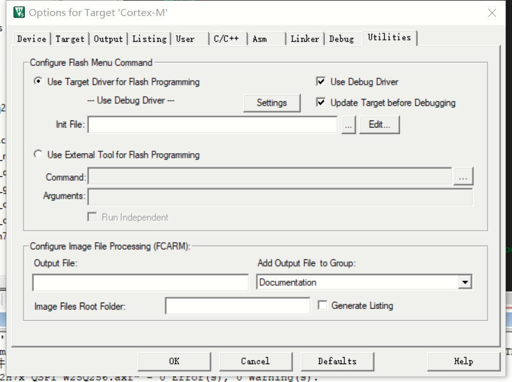This screenshot has height=382, width=512.
Task: Toggle the Use Debug Driver checkbox
Action: point(321,81)
